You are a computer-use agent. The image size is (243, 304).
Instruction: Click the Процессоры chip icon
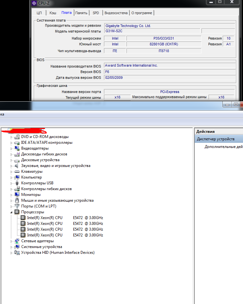pyautogui.click(x=17, y=212)
